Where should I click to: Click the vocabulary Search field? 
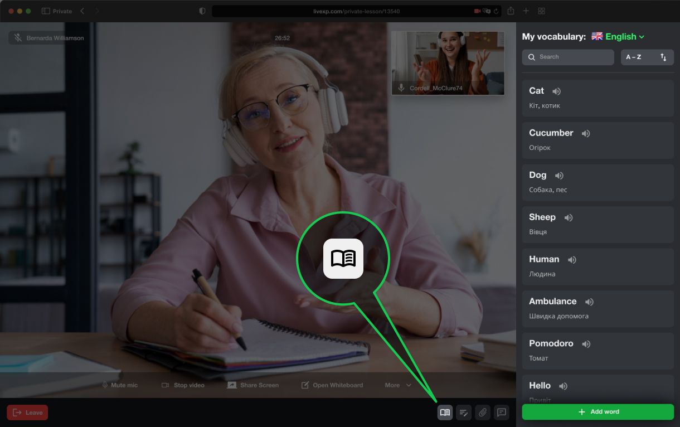(x=568, y=57)
